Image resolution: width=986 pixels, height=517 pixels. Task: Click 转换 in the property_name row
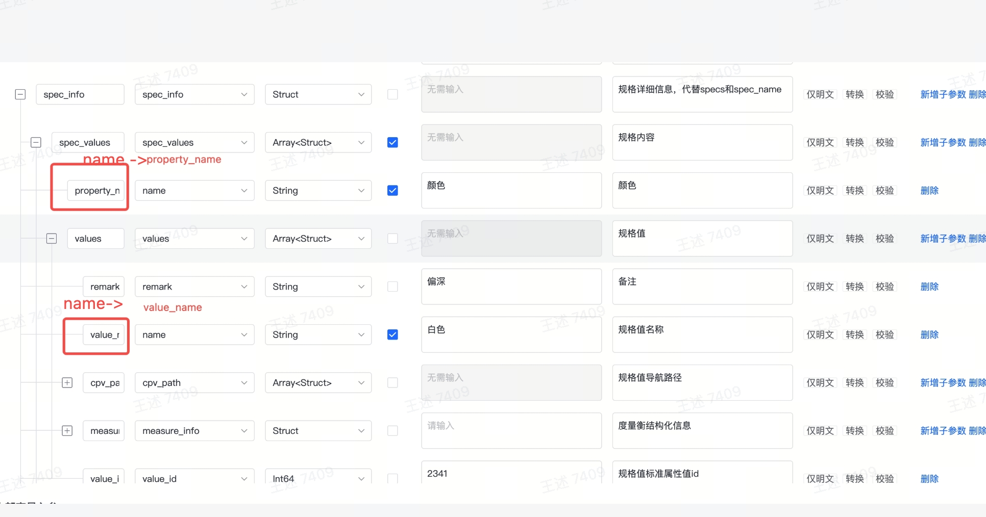(x=854, y=191)
